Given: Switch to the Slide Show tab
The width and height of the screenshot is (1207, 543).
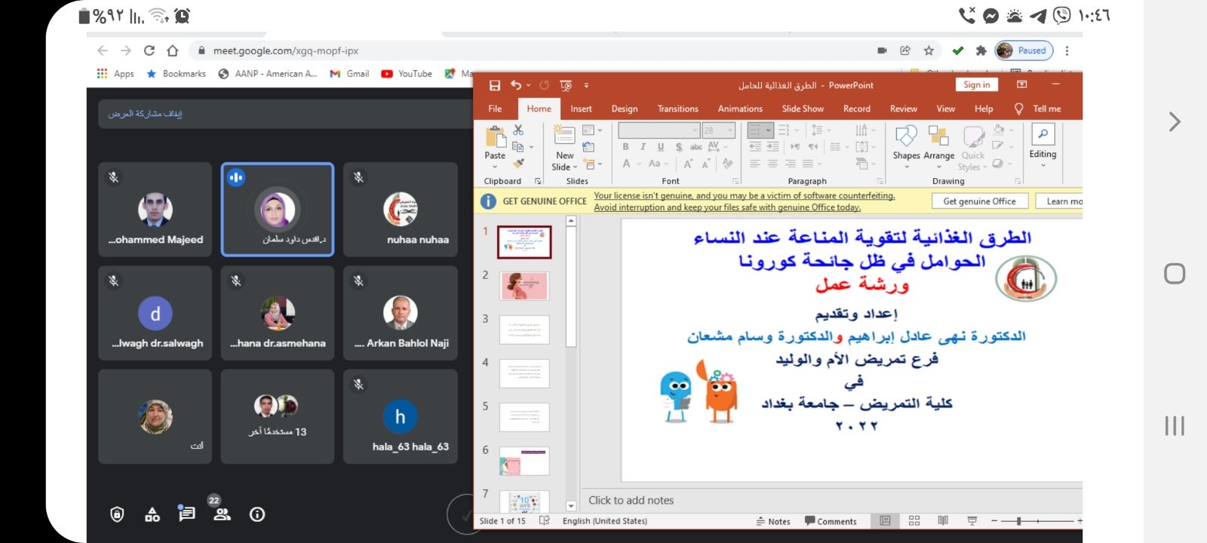Looking at the screenshot, I should (803, 109).
